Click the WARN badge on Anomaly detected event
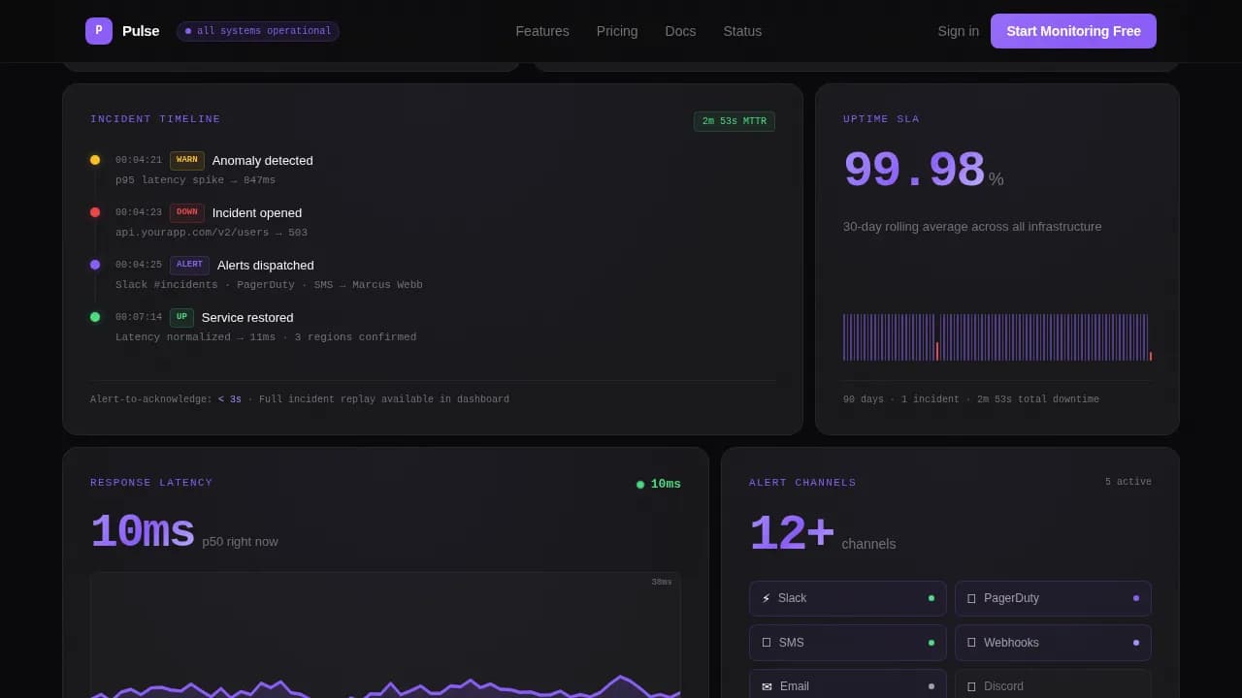This screenshot has height=698, width=1242. [x=186, y=160]
